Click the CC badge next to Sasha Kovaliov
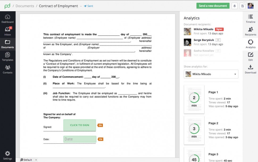This screenshot has height=162, width=258. [x=218, y=51]
